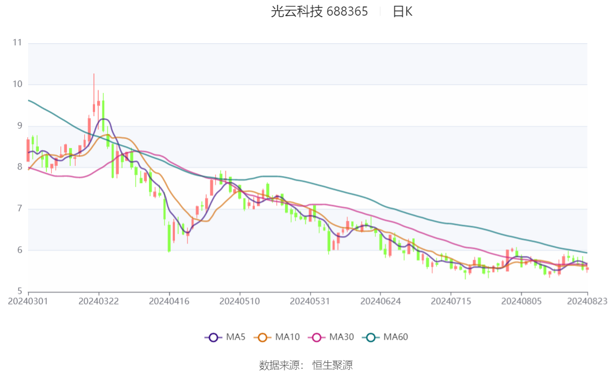Click the chart title 光云科技 688365

pyautogui.click(x=319, y=11)
